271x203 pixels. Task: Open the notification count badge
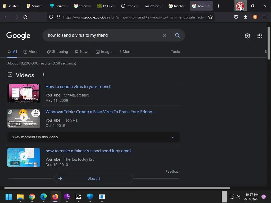[264, 197]
